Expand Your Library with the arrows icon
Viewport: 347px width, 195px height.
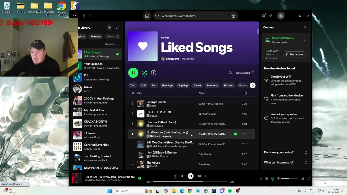click(117, 28)
